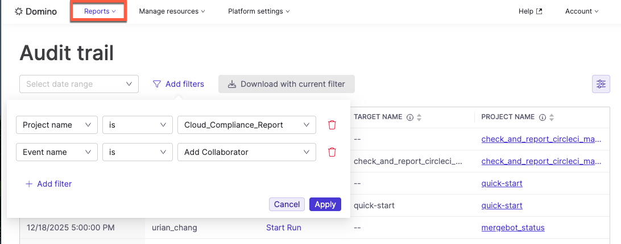Open the Select date range dropdown
Image resolution: width=621 pixels, height=244 pixels.
(x=79, y=84)
